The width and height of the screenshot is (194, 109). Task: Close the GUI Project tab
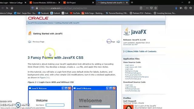(x=93, y=3)
